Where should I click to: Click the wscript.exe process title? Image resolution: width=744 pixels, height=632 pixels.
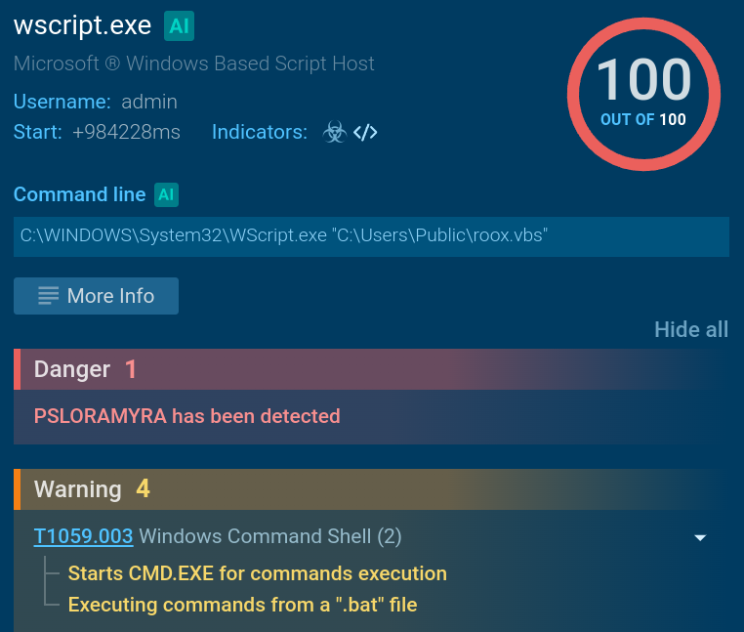(83, 26)
